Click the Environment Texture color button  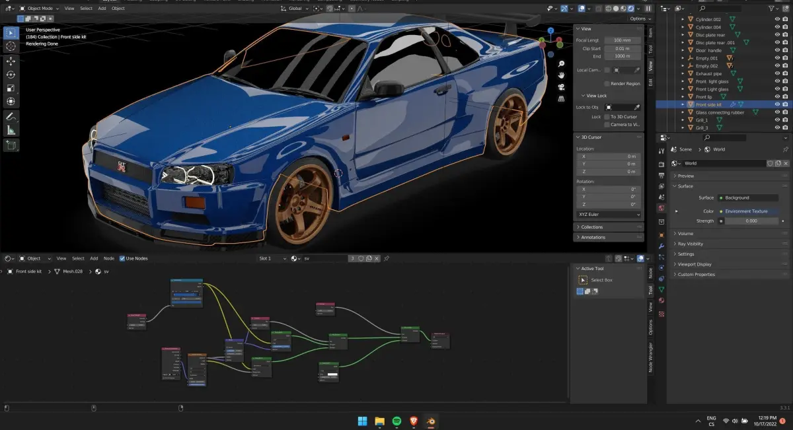[748, 211]
